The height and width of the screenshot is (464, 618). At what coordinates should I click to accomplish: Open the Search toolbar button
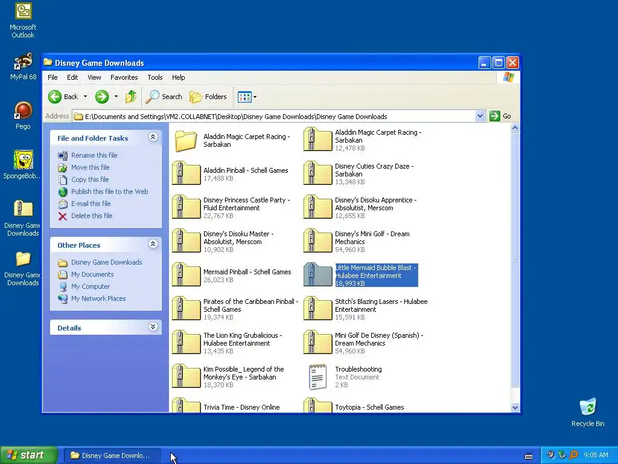click(x=164, y=97)
